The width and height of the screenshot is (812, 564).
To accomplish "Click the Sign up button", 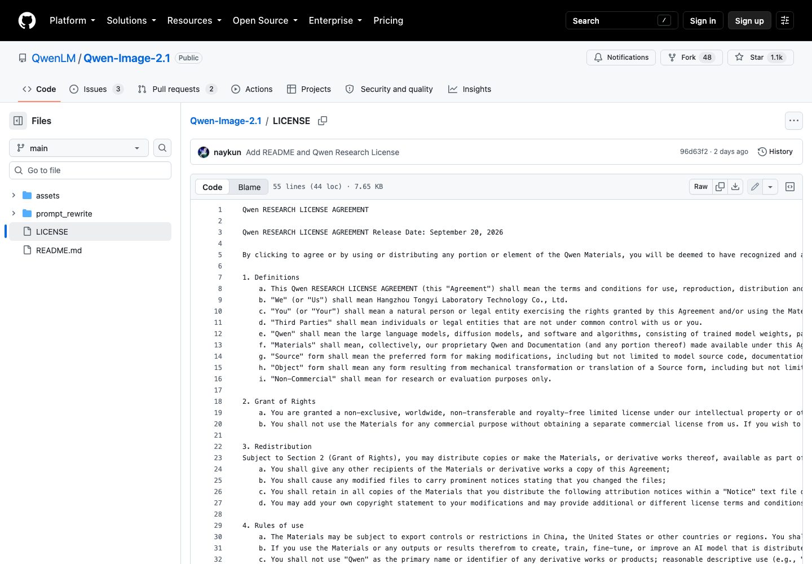I will click(749, 20).
